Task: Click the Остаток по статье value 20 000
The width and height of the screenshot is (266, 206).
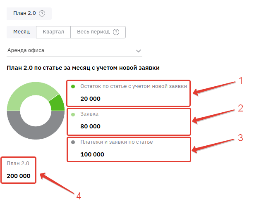Action: click(91, 99)
